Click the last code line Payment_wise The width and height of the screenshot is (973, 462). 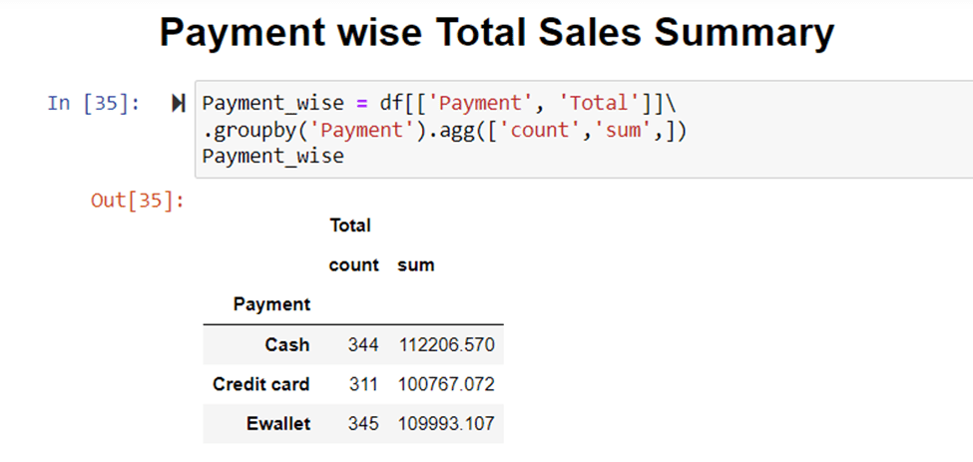(x=273, y=156)
